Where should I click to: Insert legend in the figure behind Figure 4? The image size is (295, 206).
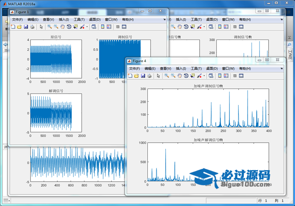(x=226, y=27)
